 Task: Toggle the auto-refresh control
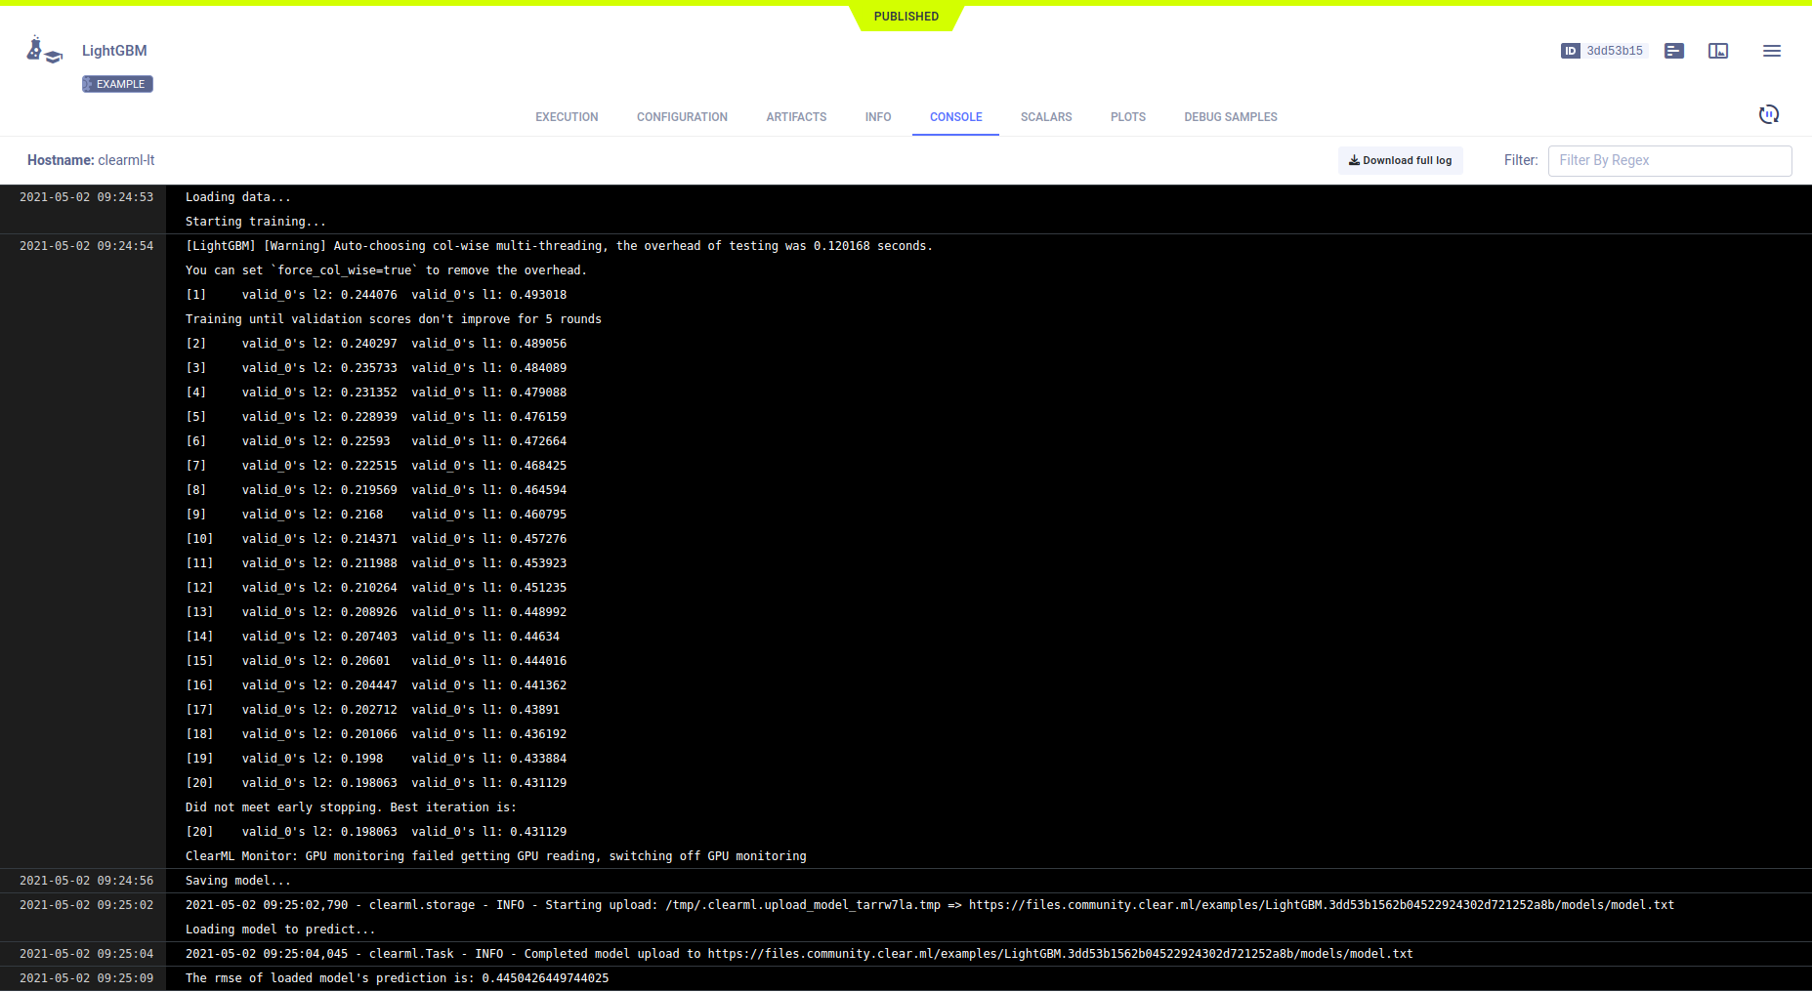[x=1769, y=114]
